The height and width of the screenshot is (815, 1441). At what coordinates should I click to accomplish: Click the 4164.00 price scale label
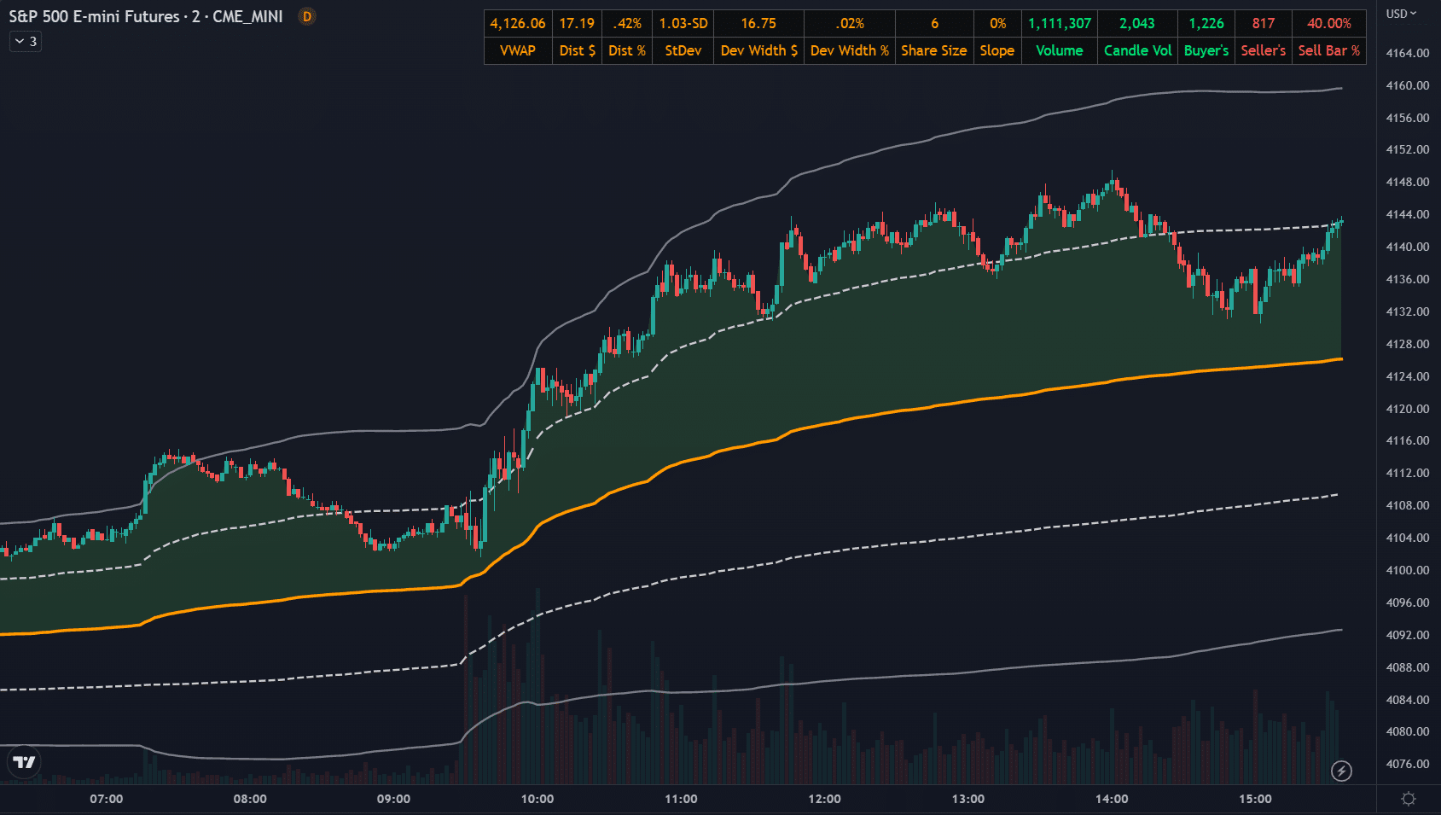[1408, 53]
